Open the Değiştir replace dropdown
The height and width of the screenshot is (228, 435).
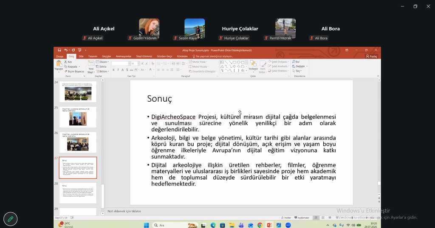click(x=300, y=67)
